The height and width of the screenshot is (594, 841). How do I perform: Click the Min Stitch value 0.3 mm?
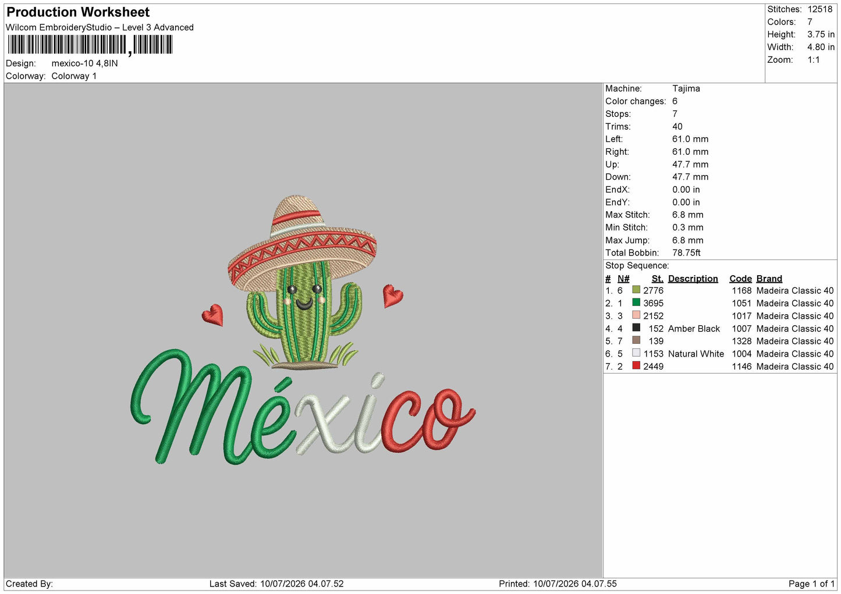pos(688,227)
